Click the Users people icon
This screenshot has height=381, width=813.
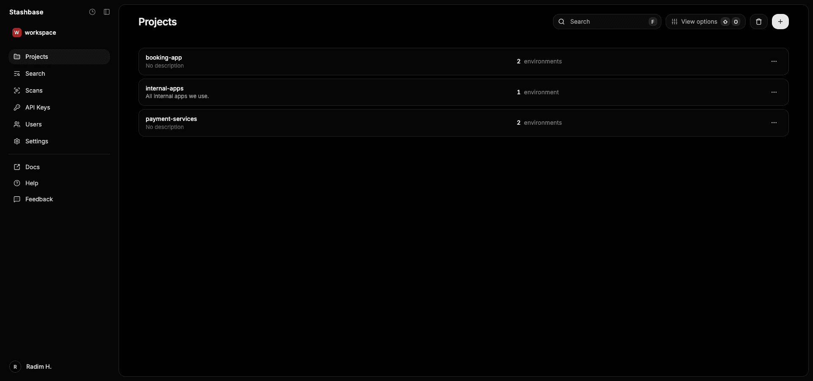pos(17,124)
